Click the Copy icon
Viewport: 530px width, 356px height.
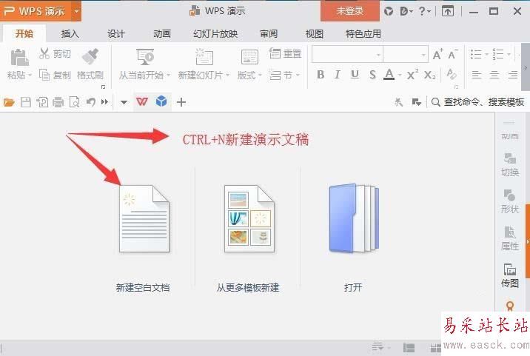point(44,75)
